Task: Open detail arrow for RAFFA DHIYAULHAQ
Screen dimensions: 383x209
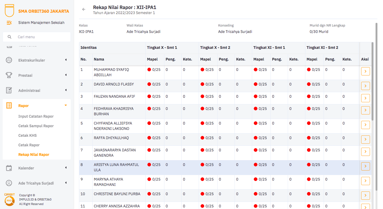Action: 365,139
